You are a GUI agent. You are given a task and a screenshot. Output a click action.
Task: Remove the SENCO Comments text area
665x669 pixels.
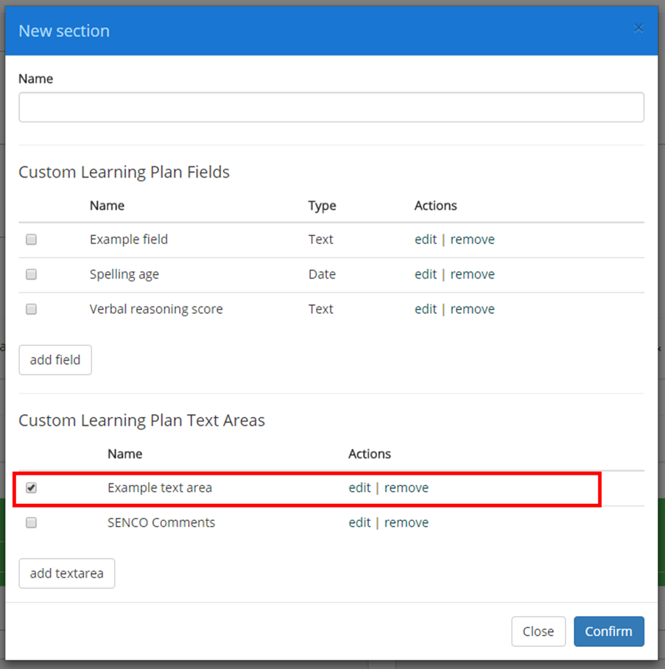[406, 522]
